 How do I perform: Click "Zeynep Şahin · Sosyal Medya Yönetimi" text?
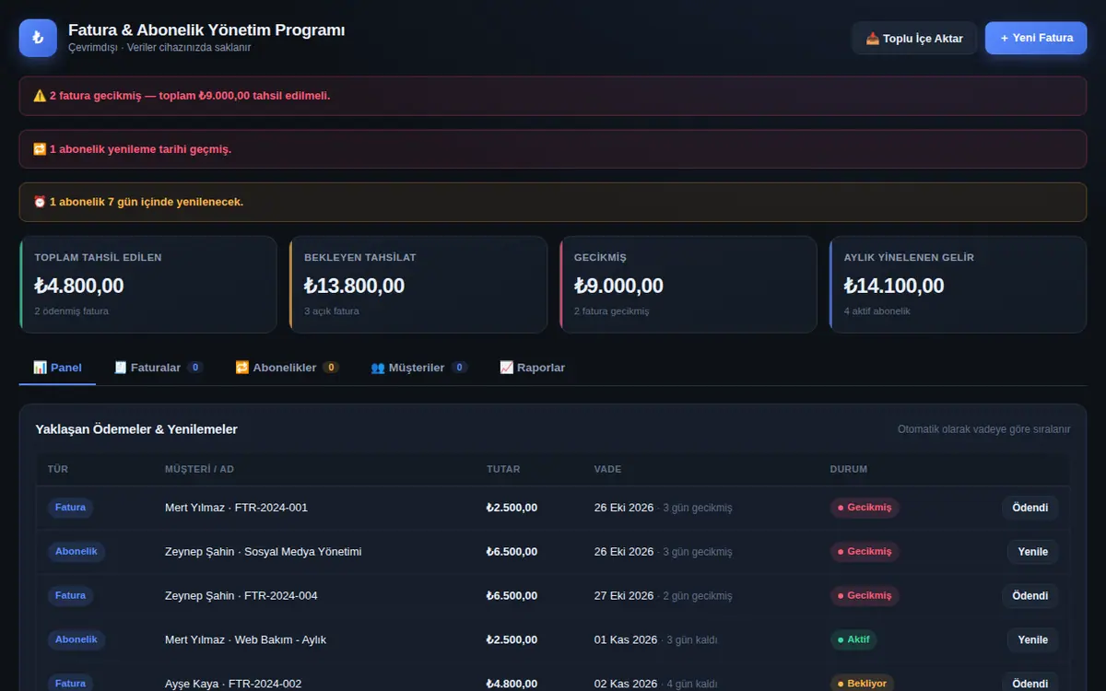click(263, 552)
